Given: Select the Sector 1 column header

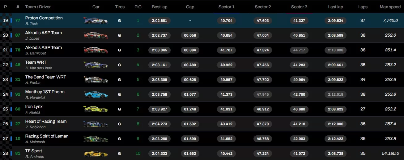Looking at the screenshot, I should pyautogui.click(x=226, y=7).
